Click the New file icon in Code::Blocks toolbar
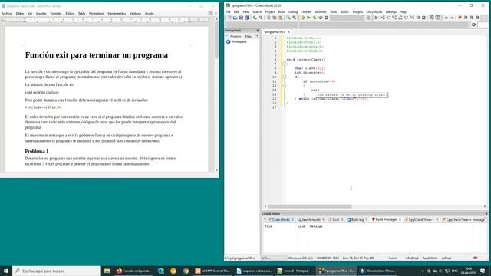The height and width of the screenshot is (276, 491). tap(229, 18)
